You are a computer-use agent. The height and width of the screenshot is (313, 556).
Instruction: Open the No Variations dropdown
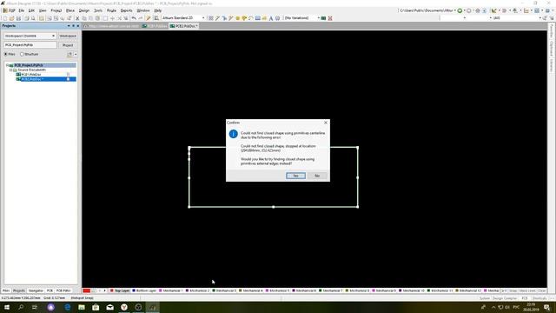pos(302,18)
